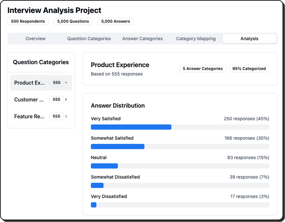Click the Very Dissatisfied distribution bar

point(180,205)
